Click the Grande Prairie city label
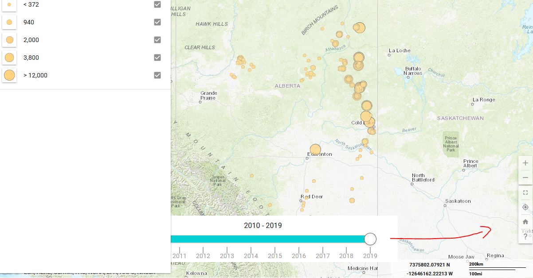Viewport: 533px width, 278px height. (209, 96)
